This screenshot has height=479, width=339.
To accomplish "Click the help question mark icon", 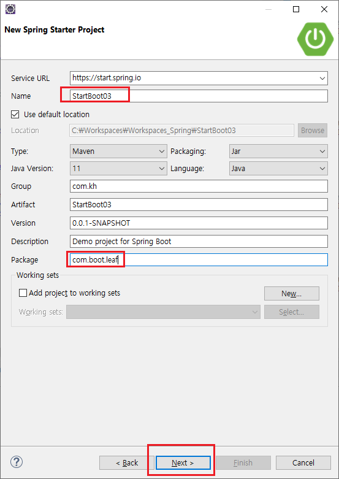I will pos(17,462).
